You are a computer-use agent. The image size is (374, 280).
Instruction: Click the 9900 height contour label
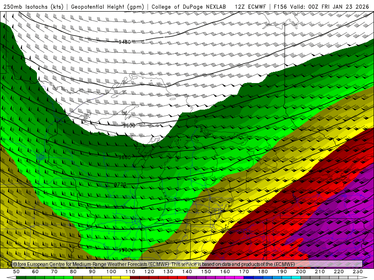click(x=124, y=250)
